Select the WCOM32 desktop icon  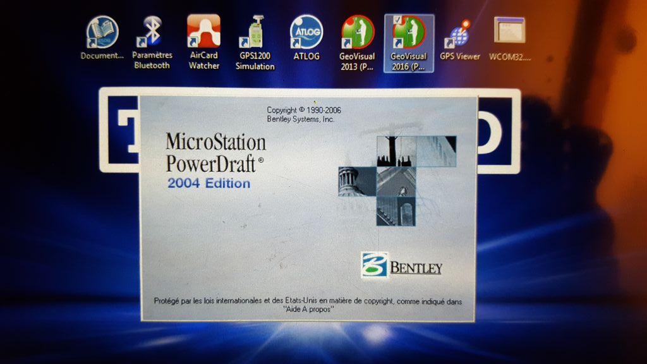point(510,39)
